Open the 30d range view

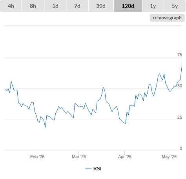point(101,6)
